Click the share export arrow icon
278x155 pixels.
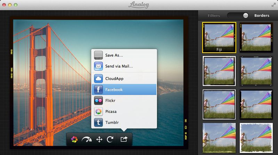[124, 139]
